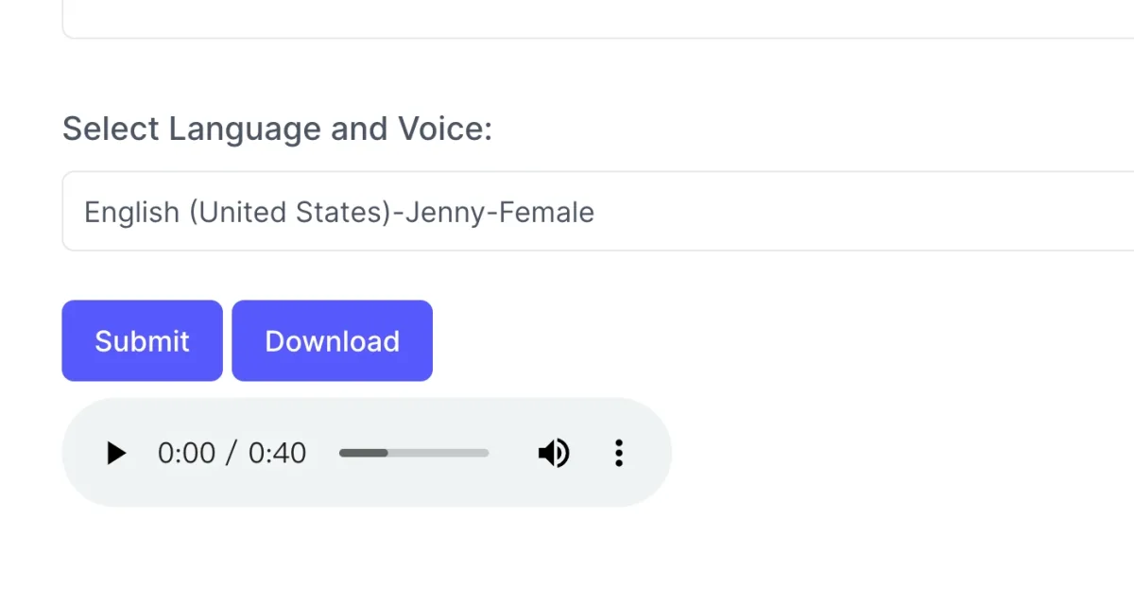Click the audio seek progress bar
The image size is (1134, 605).
coord(414,454)
